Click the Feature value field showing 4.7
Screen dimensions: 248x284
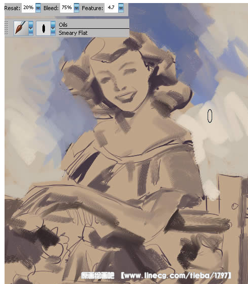pos(111,8)
